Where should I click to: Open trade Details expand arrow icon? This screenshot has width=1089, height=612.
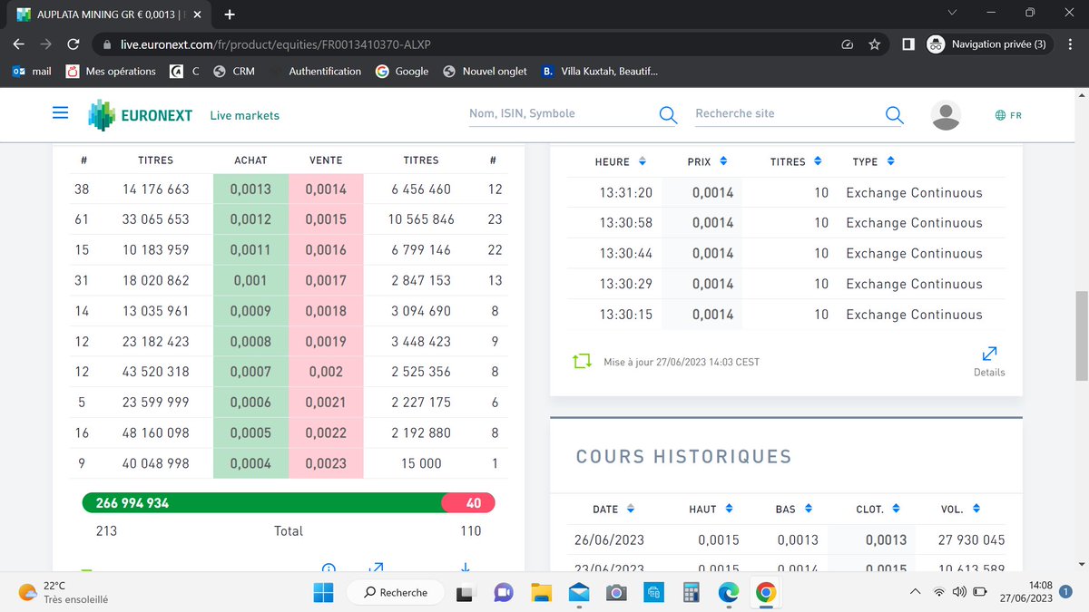pyautogui.click(x=989, y=353)
